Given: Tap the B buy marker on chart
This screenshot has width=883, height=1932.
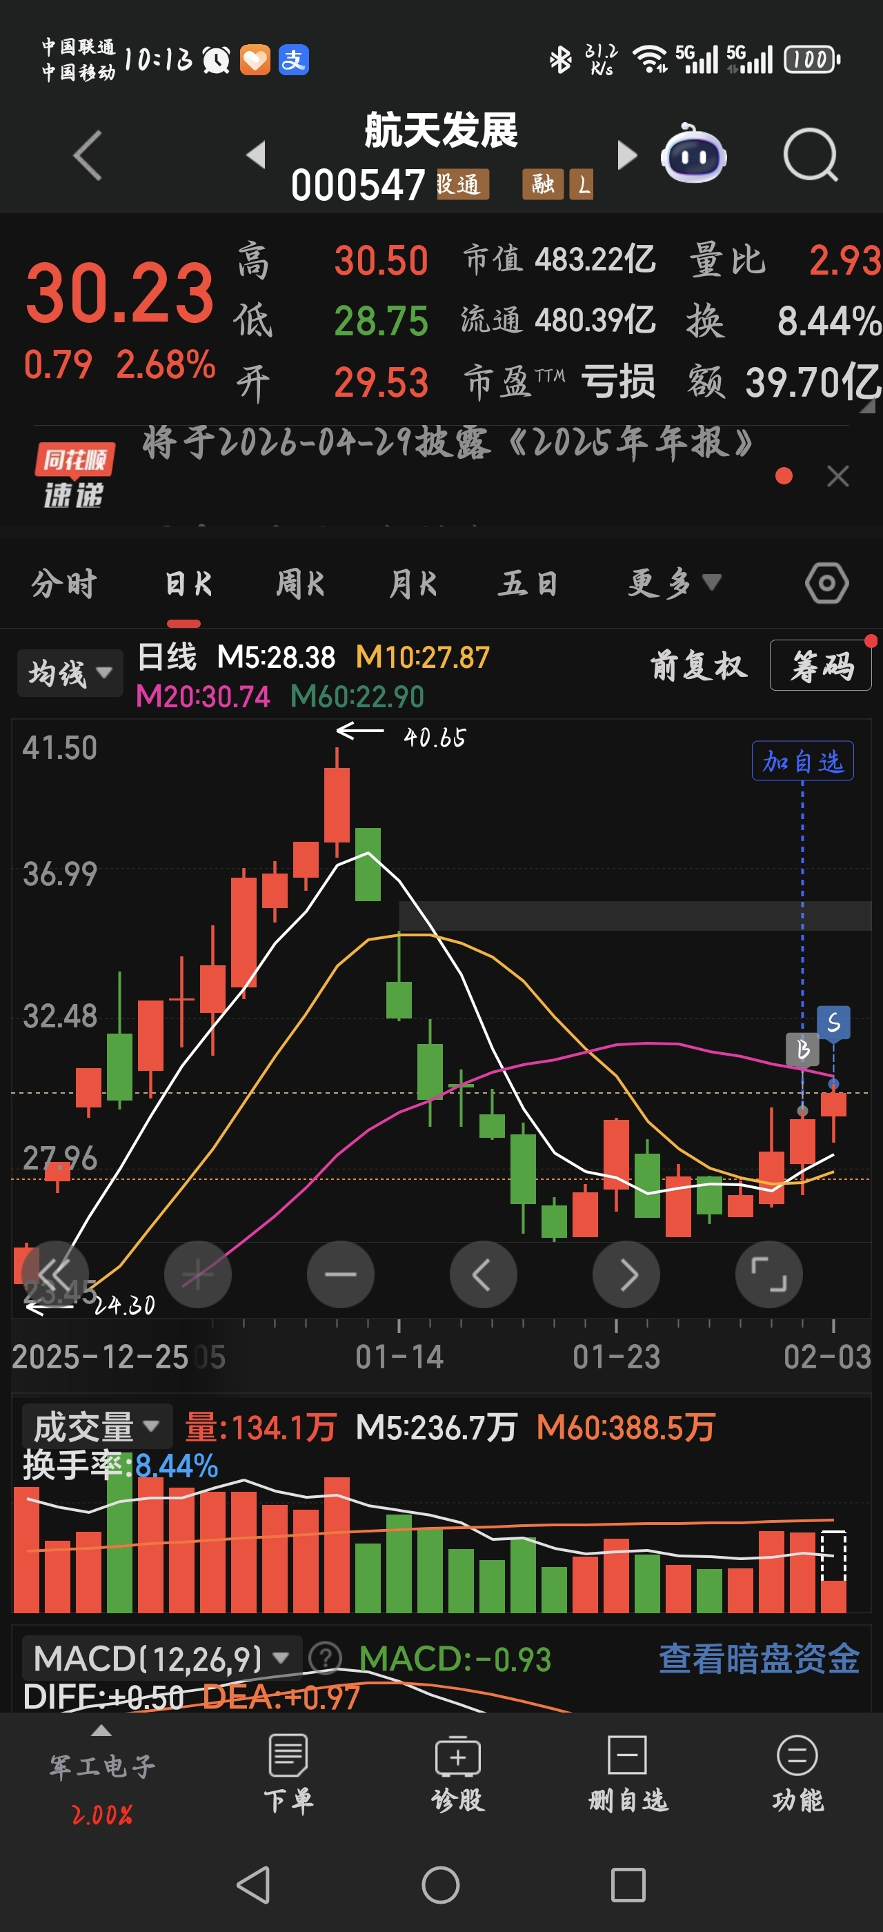Looking at the screenshot, I should pyautogui.click(x=802, y=1049).
